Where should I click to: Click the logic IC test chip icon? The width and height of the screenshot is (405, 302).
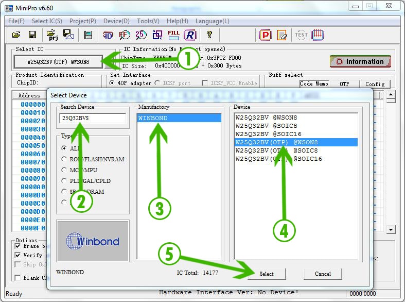pos(318,35)
